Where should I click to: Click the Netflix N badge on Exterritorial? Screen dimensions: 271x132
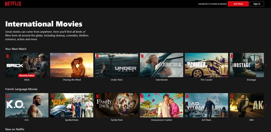142,56
